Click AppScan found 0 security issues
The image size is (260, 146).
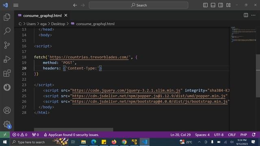click(71, 135)
